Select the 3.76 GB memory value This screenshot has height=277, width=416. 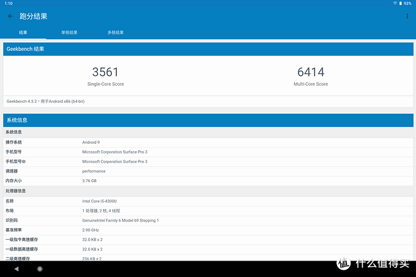coord(89,181)
